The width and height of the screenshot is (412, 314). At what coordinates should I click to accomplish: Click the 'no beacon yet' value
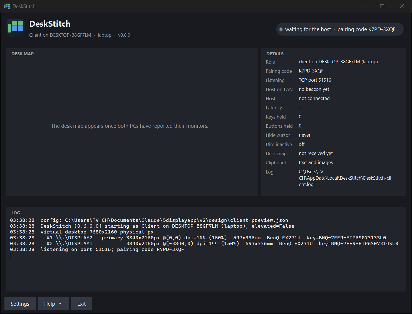pos(314,89)
